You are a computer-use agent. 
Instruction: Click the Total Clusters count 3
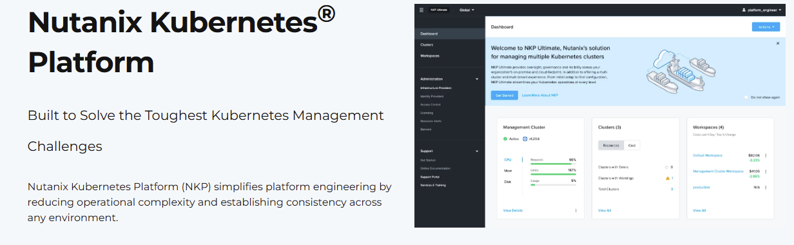tap(672, 189)
